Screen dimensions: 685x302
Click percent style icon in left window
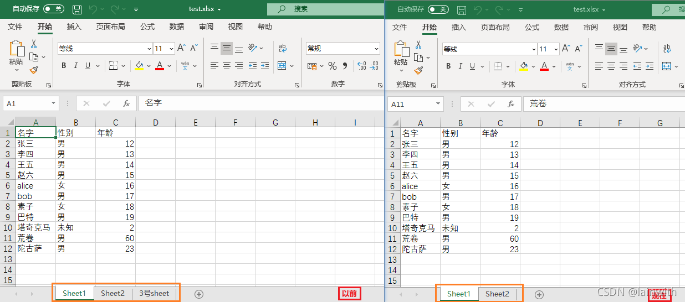pos(333,66)
